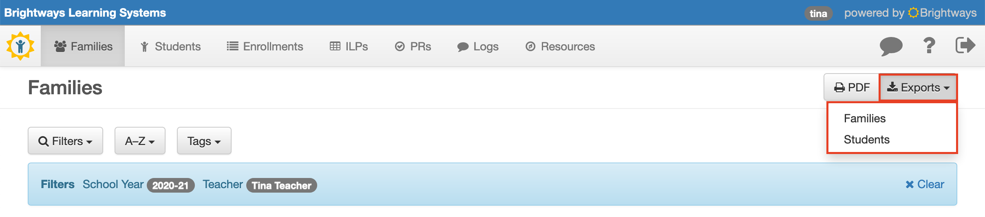Open help via question mark icon
This screenshot has height=217, width=985.
[x=929, y=46]
